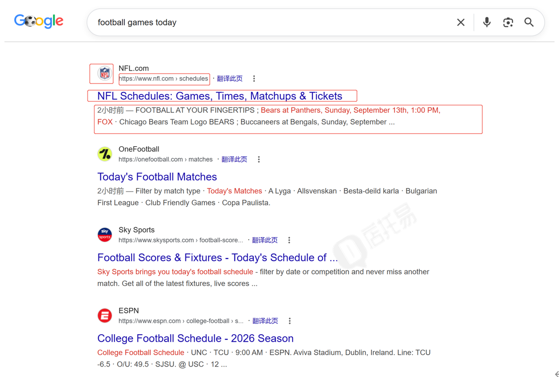Screen dimensions: 559x377
Task: Click the red College Football Schedule snippet
Action: [141, 352]
